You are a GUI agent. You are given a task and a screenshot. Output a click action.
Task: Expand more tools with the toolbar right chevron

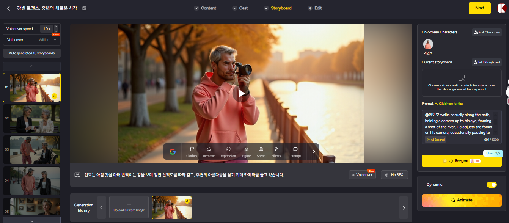[314, 151]
